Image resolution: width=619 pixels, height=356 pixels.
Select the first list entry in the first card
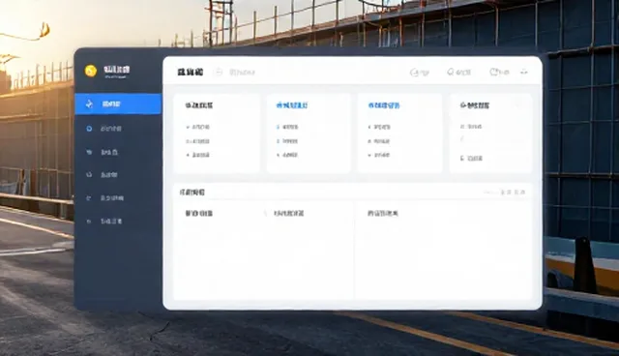point(197,127)
